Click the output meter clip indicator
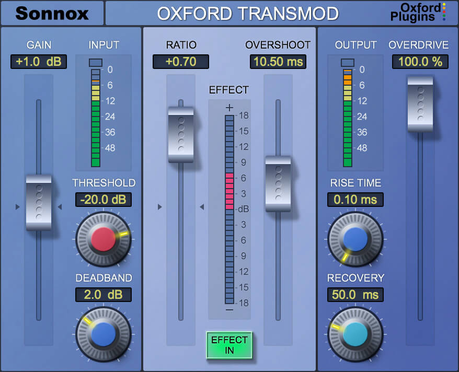The height and width of the screenshot is (372, 459). coord(348,63)
